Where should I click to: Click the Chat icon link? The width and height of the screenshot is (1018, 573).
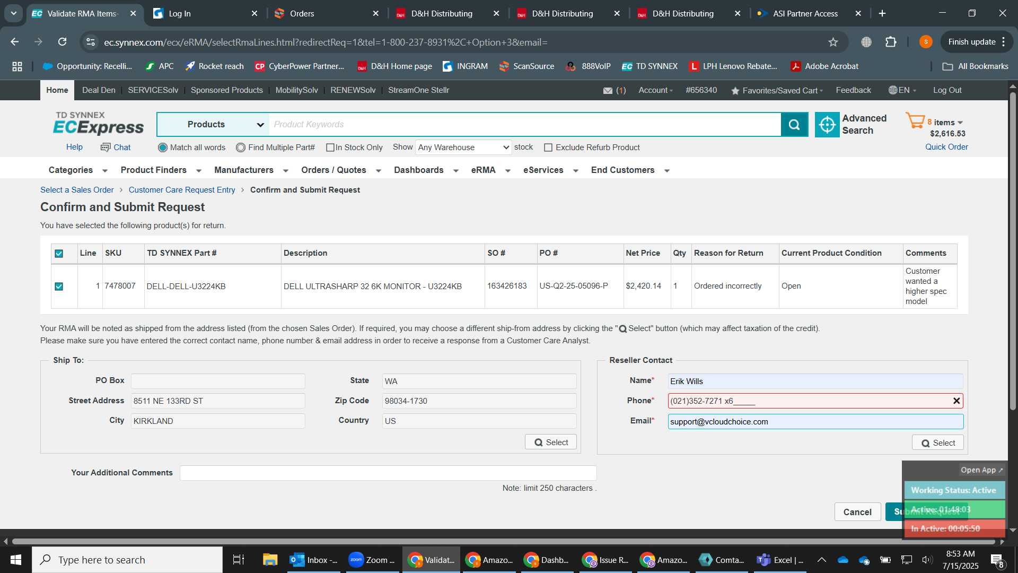pyautogui.click(x=116, y=147)
